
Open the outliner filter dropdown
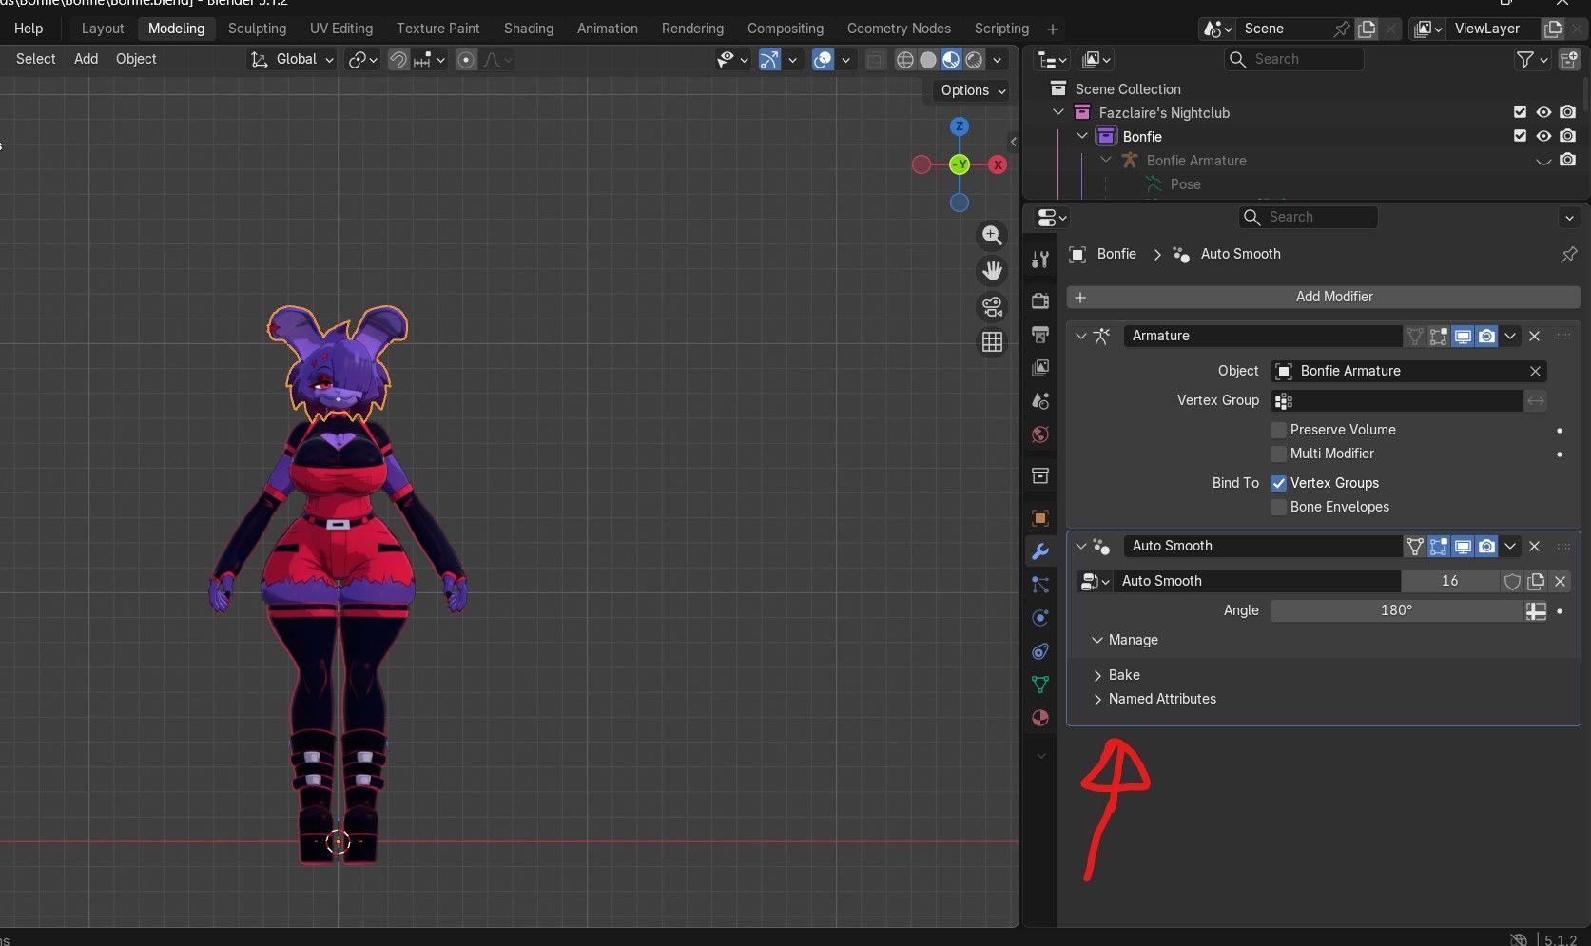(x=1531, y=60)
